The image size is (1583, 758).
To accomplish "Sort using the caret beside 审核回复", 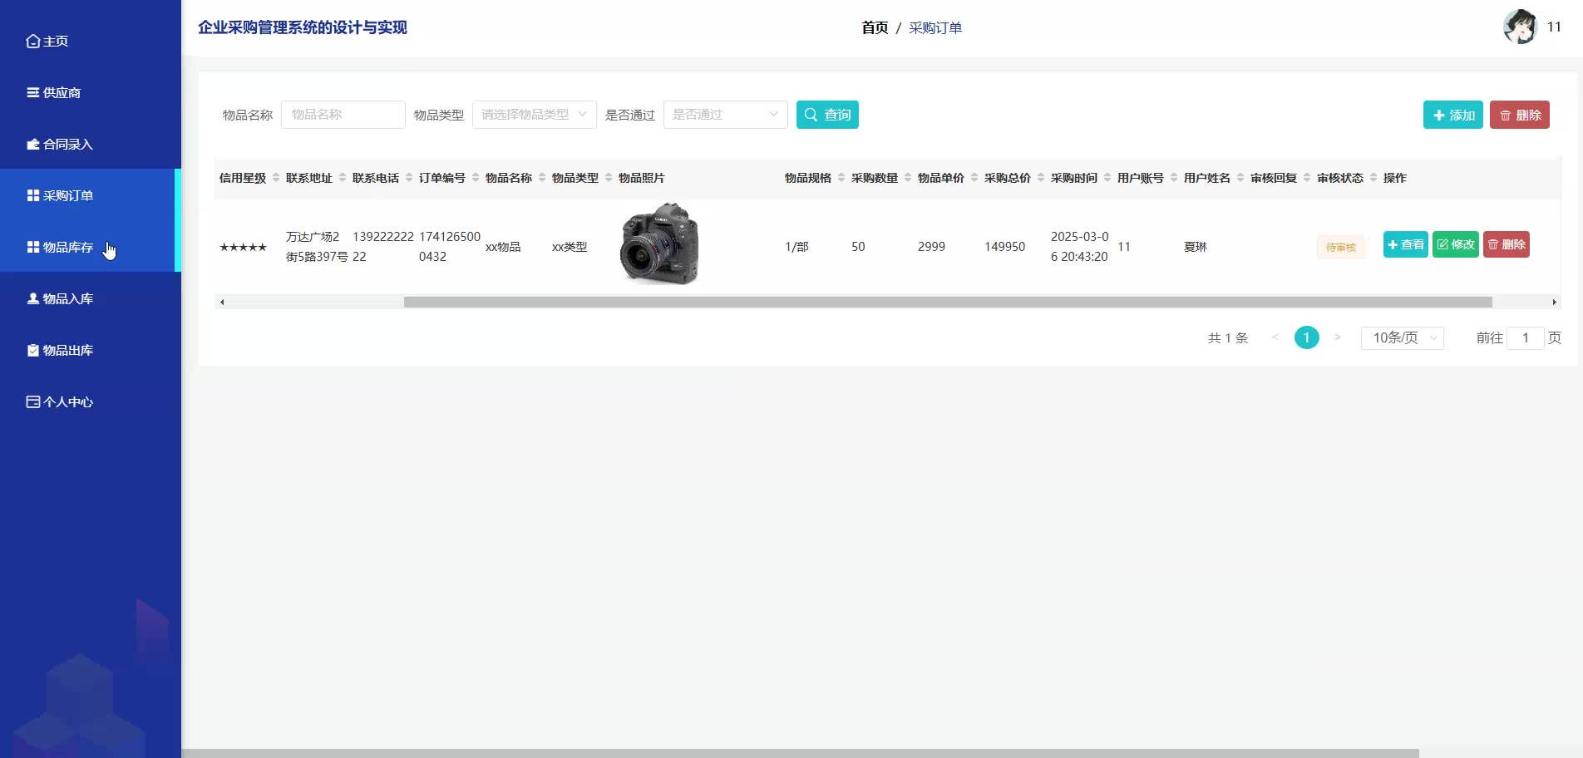I will (1307, 178).
